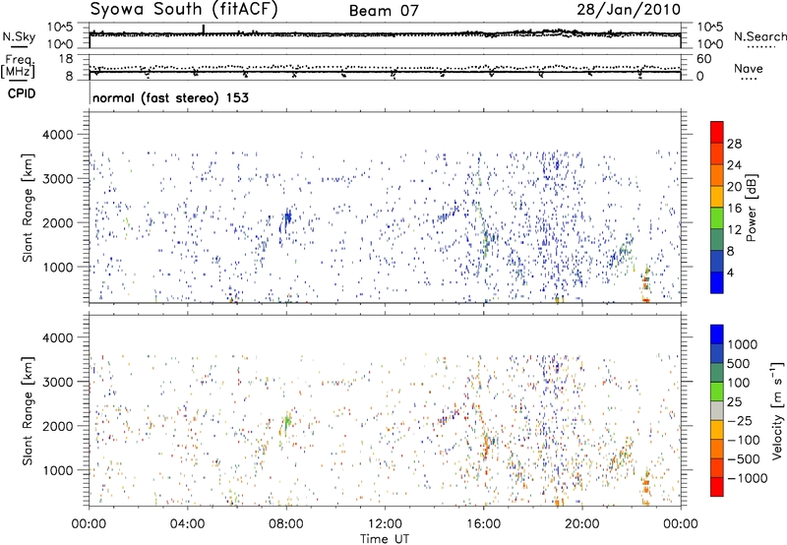The height and width of the screenshot is (545, 787).
Task: Click the 'Slant Range [km]' label of the velocity panel
Action: pos(28,411)
